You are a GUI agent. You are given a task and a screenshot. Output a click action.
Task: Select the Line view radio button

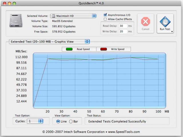pyautogui.click(x=58, y=122)
